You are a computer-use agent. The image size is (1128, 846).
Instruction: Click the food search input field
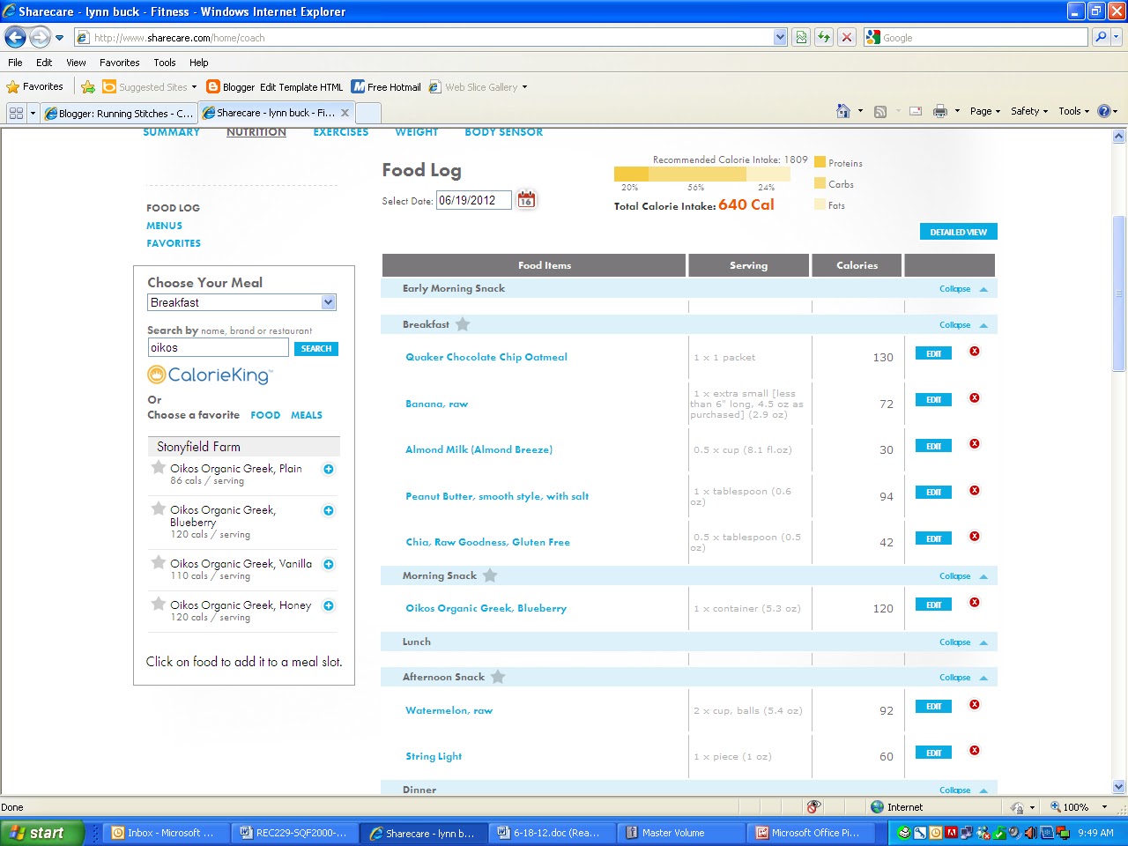pos(219,348)
